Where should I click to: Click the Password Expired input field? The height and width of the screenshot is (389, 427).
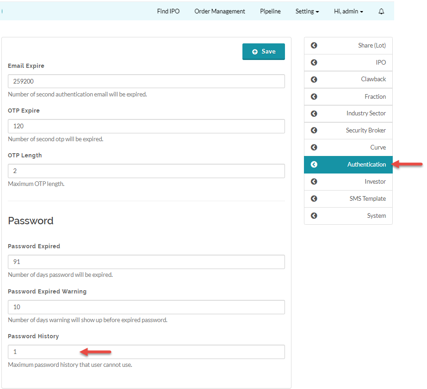pyautogui.click(x=146, y=262)
